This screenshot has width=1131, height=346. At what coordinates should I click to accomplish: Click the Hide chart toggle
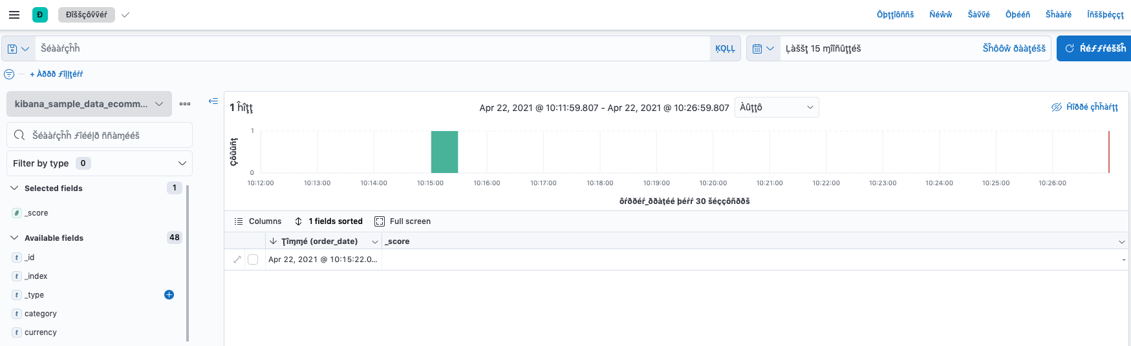click(x=1084, y=107)
